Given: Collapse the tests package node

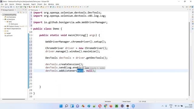Looking at the screenshot, I should click(5, 22).
